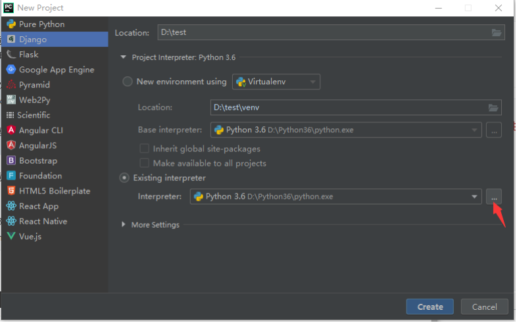
Task: Click the Cancel button
Action: point(484,307)
